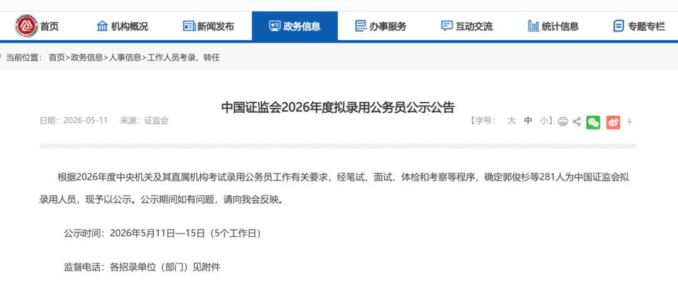Print the page with the printer icon
678x287 pixels.
coord(562,122)
